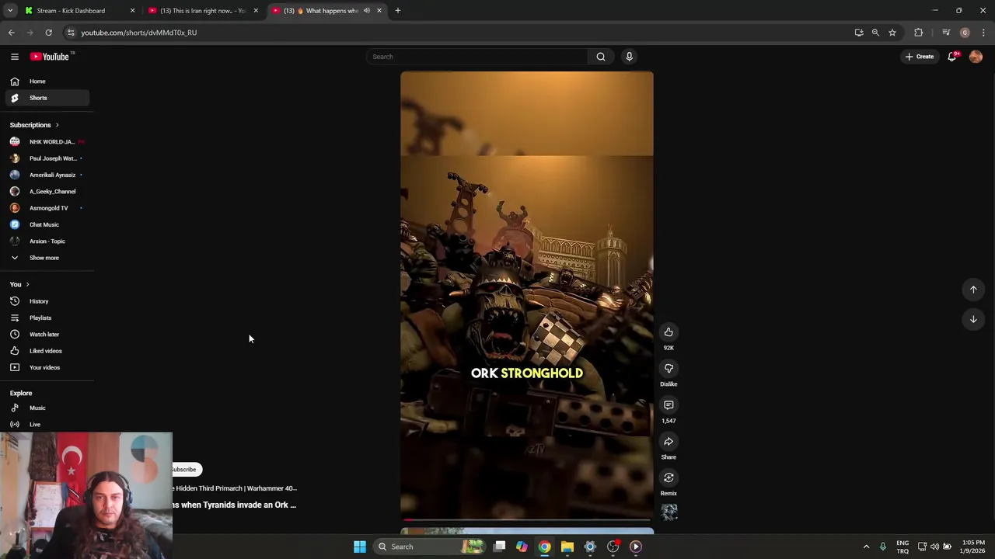
Task: Open the Chrome three-dot menu
Action: click(x=983, y=33)
